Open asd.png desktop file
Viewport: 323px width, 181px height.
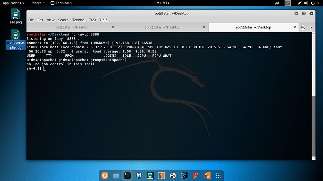click(16, 16)
